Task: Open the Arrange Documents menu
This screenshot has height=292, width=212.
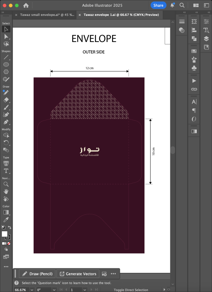Action: (x=196, y=5)
